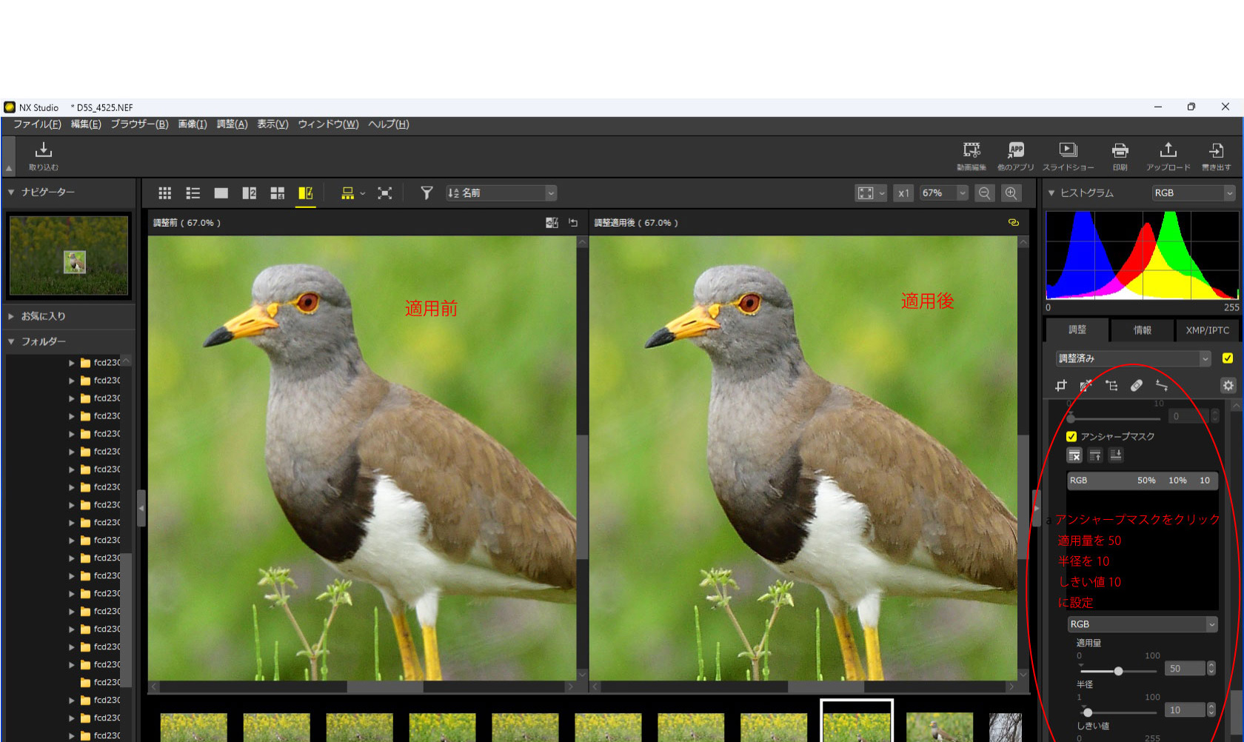Screen dimensions: 1244x742
Task: Open the histogram RGB channel dropdown
Action: point(1194,193)
